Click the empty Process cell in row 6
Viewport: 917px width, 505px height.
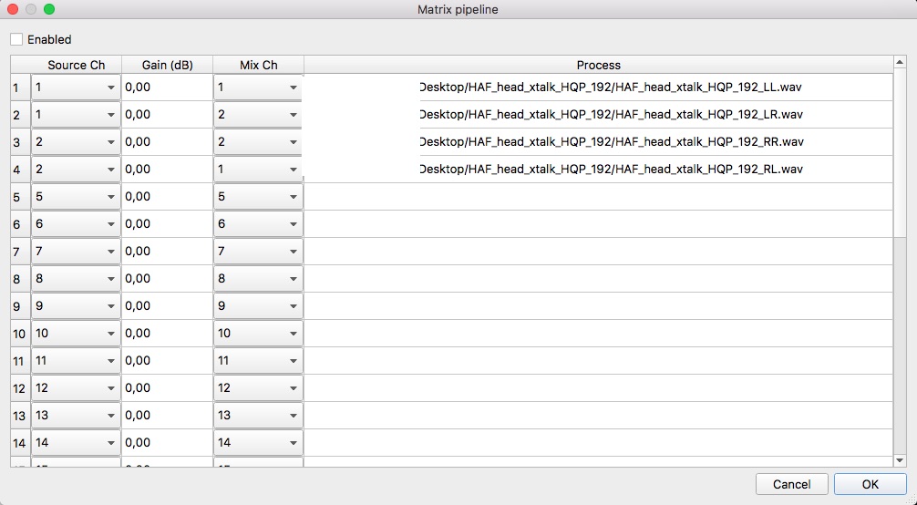click(x=598, y=224)
